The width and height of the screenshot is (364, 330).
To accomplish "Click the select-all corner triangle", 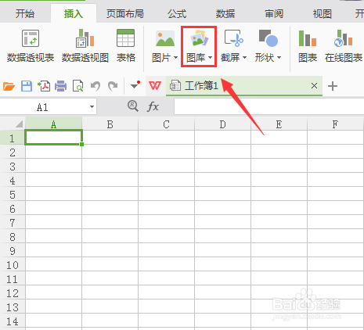I will tap(19, 124).
